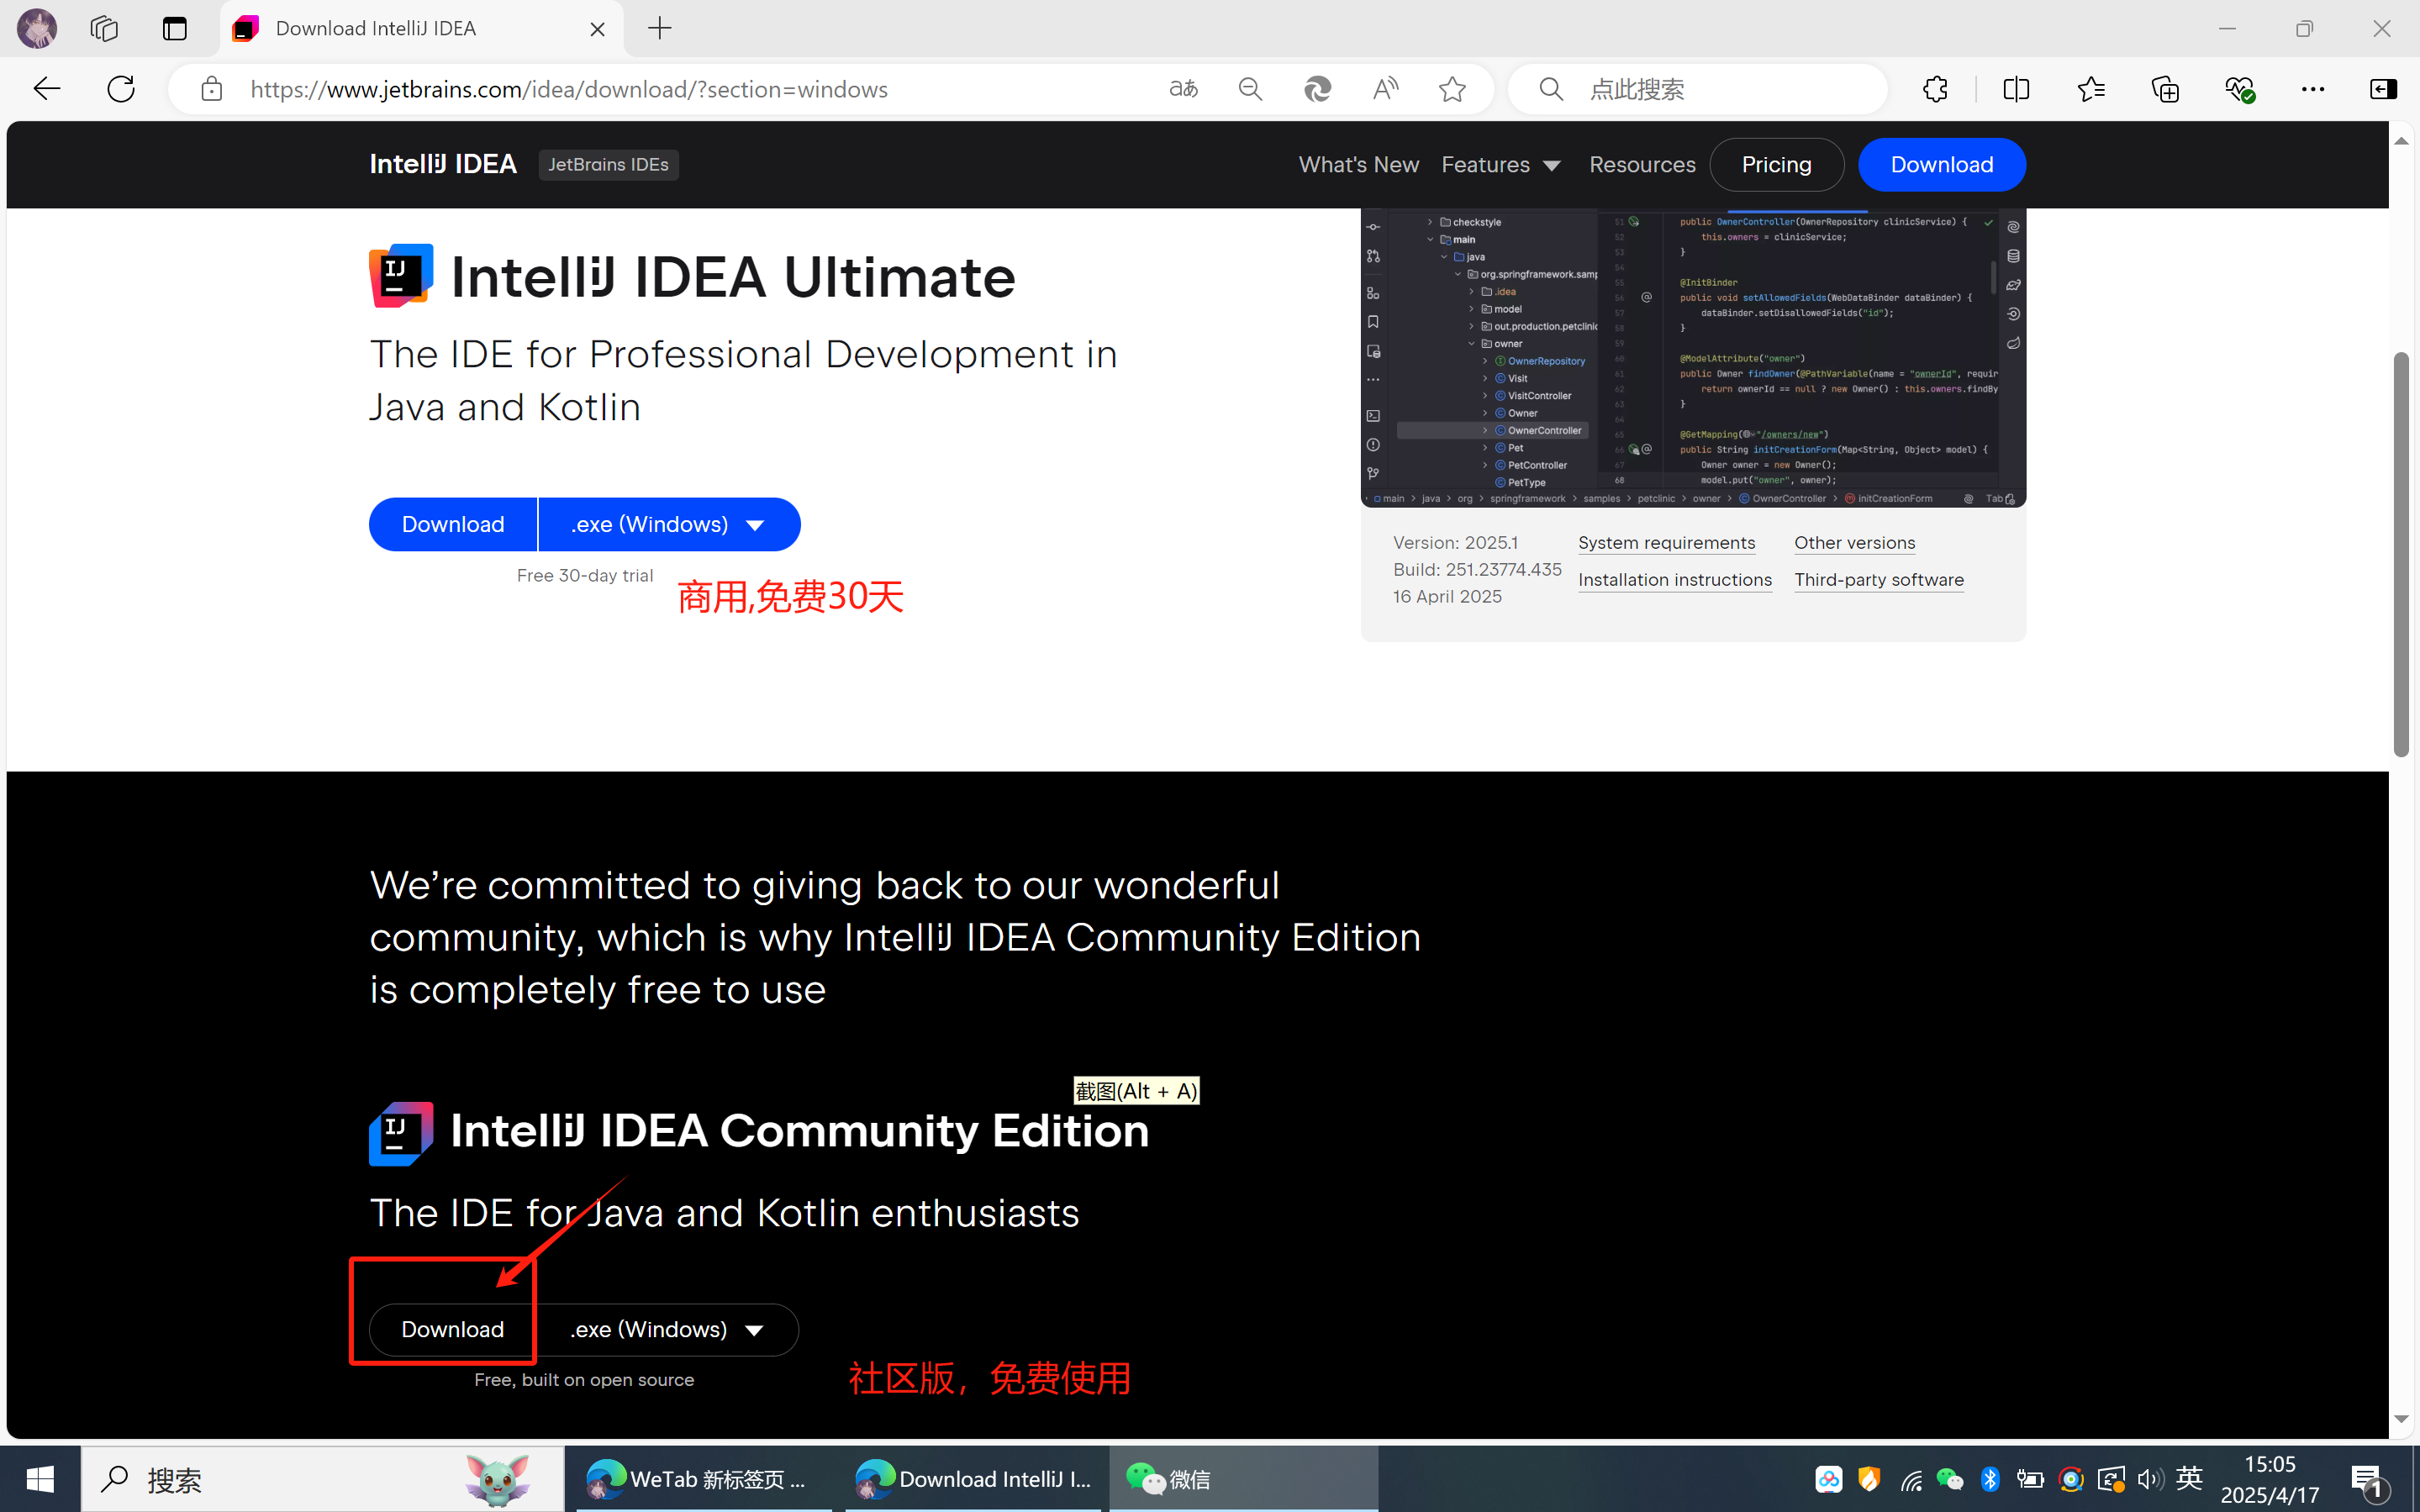Click the zoom out magnifier icon

1250,89
